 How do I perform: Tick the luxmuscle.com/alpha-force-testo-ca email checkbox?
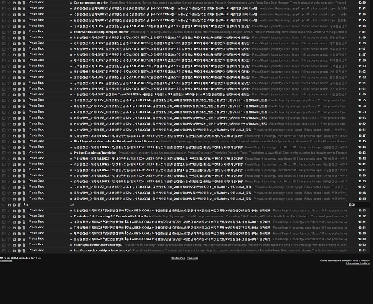4,251
